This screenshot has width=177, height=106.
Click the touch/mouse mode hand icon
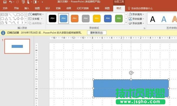tap(28, 2)
